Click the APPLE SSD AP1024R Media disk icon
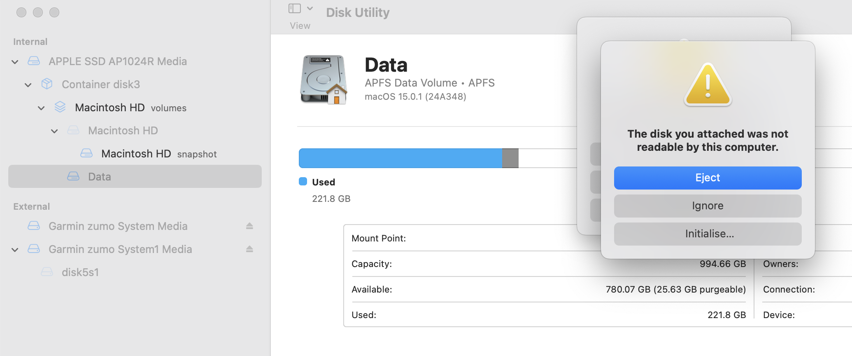 coord(34,61)
